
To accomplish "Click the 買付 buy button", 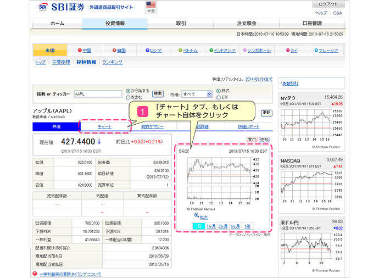I will tap(252, 140).
